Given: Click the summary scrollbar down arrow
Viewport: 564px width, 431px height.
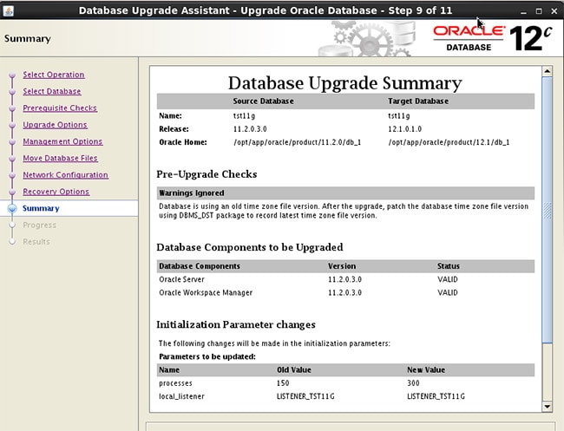Looking at the screenshot, I should coord(548,407).
